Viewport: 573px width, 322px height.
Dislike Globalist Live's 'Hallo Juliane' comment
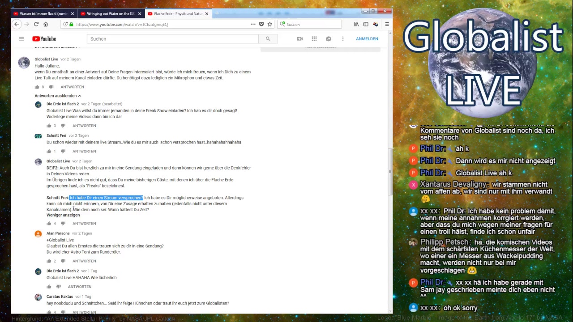pyautogui.click(x=51, y=87)
